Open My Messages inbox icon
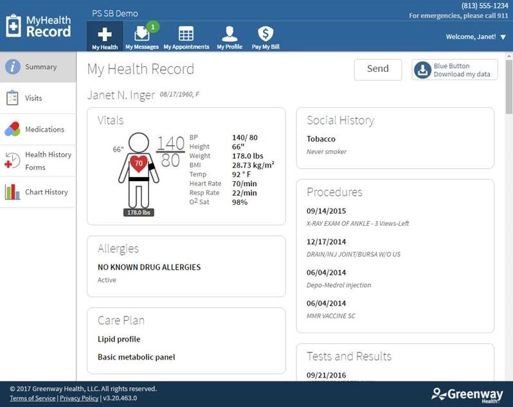Image resolution: width=513 pixels, height=407 pixels. pos(141,33)
